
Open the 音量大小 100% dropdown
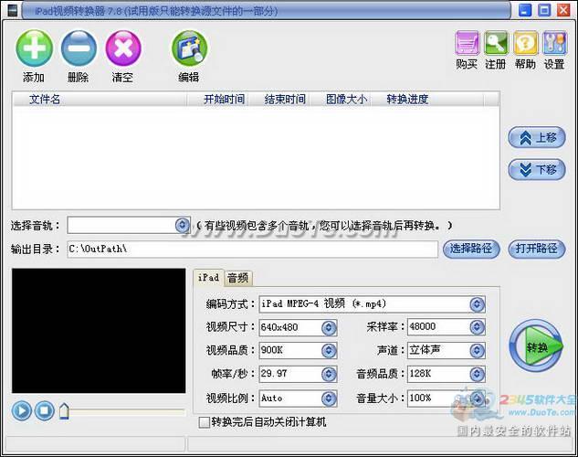tap(477, 399)
